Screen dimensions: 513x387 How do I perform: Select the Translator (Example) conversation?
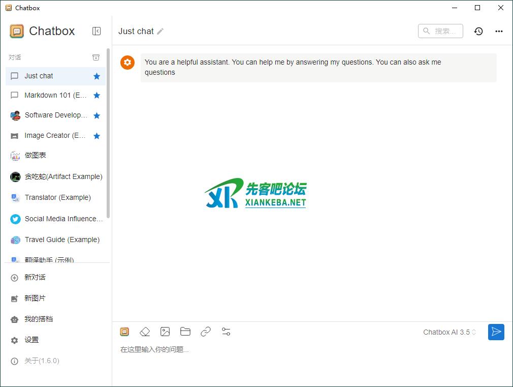point(56,197)
